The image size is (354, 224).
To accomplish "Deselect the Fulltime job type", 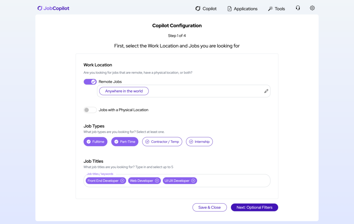I will (95, 142).
